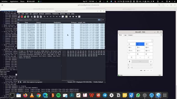Open Wireshark File menu

point(19,14)
